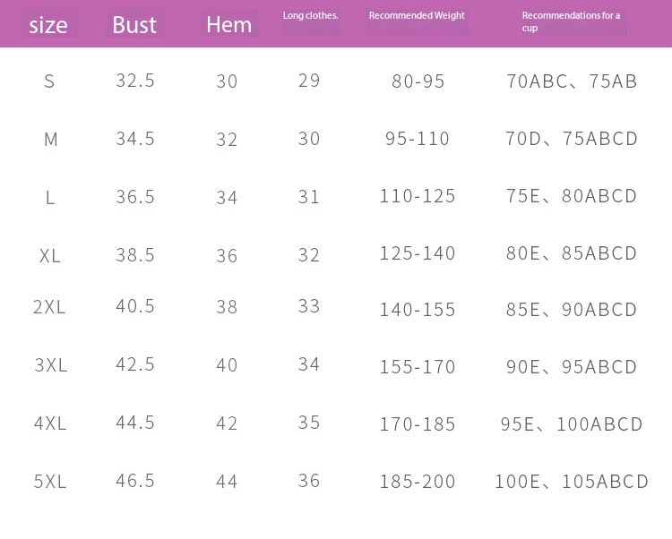The height and width of the screenshot is (539, 672).
Task: Click weight range 185-200
Action: point(418,482)
